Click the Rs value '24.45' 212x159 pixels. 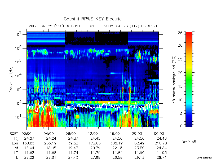pyautogui.click(x=95, y=138)
